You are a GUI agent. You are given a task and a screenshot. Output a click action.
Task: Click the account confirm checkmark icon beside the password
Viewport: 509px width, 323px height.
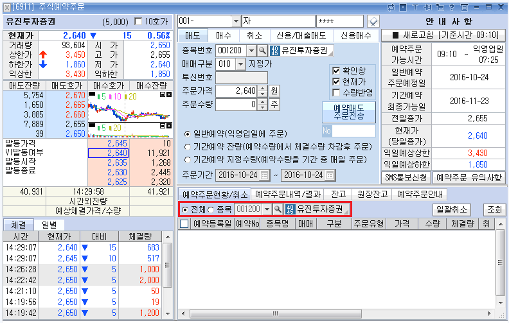point(373,22)
